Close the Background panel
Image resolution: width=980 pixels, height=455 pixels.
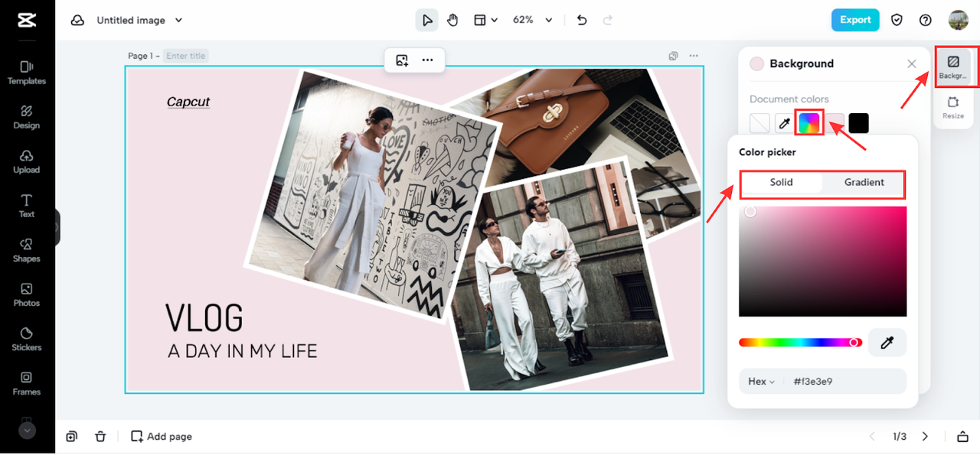(x=912, y=64)
